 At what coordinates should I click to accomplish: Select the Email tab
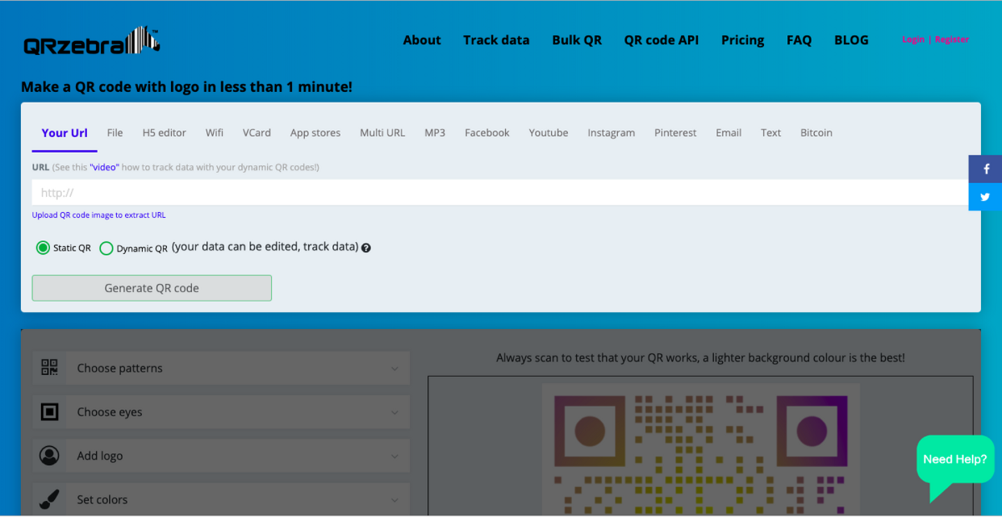[729, 133]
